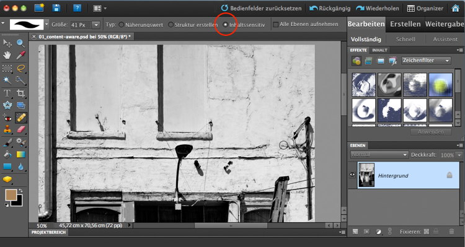The width and height of the screenshot is (465, 247).
Task: Select the Eyedropper tool
Action: (x=20, y=55)
